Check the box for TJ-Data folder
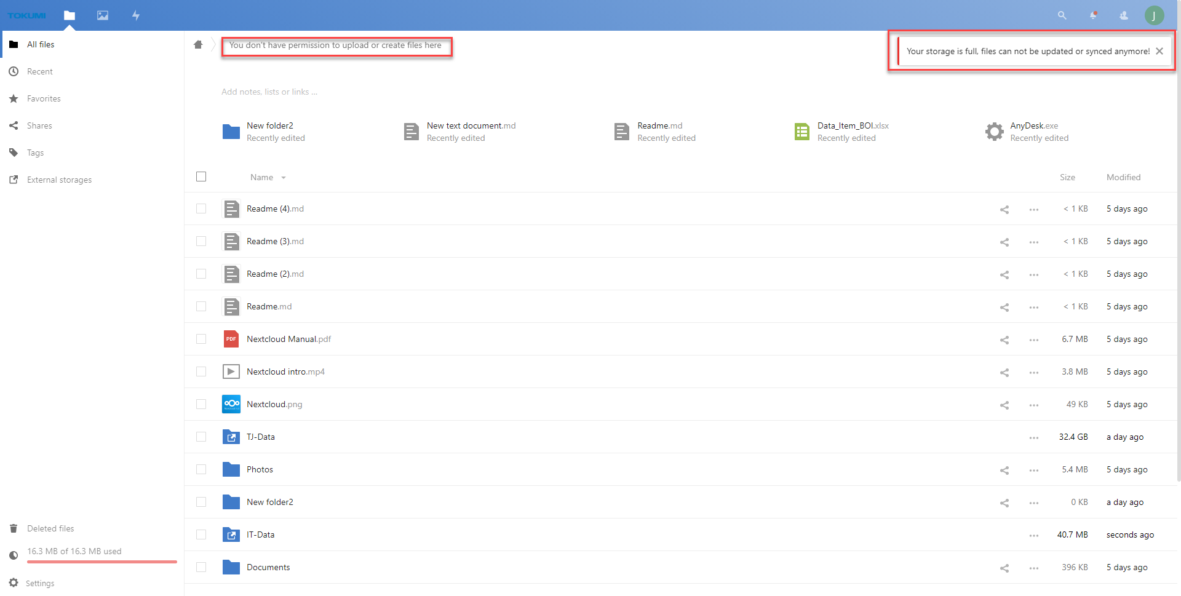Image resolution: width=1181 pixels, height=596 pixels. 201,437
